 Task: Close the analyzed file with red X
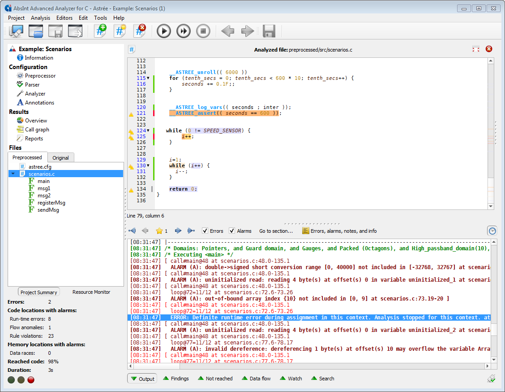pyautogui.click(x=489, y=49)
